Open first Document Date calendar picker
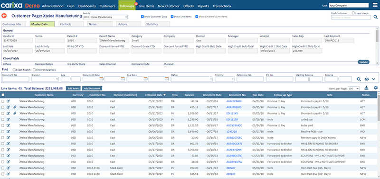The height and width of the screenshot is (179, 380). point(102,79)
